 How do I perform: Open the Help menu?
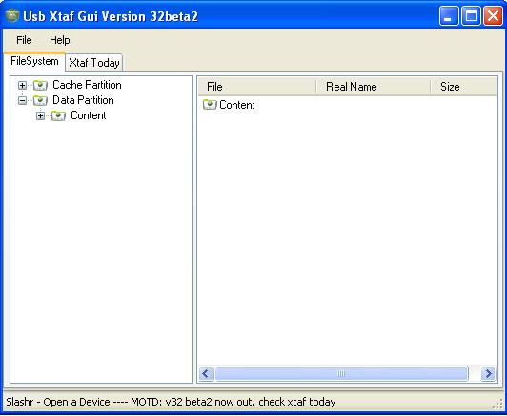60,40
